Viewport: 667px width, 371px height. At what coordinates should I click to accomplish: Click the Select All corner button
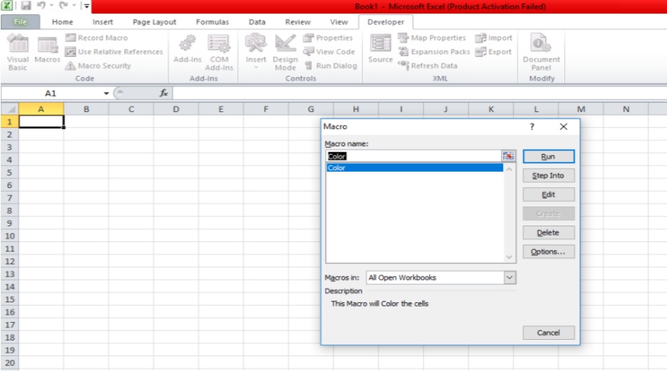[9, 109]
